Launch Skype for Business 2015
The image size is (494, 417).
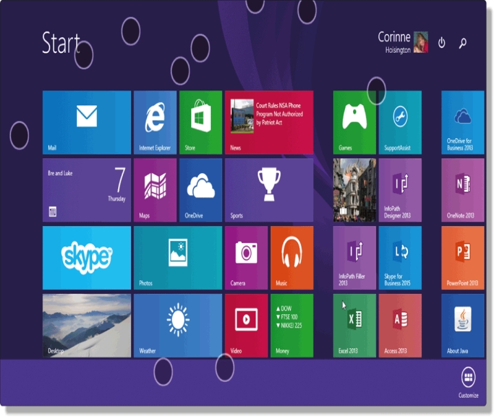(x=400, y=258)
